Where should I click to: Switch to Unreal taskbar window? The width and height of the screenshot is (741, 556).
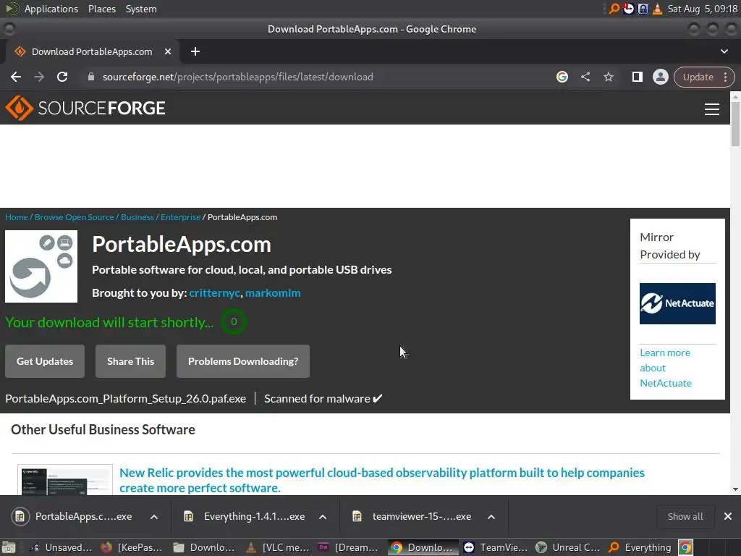[x=567, y=547]
